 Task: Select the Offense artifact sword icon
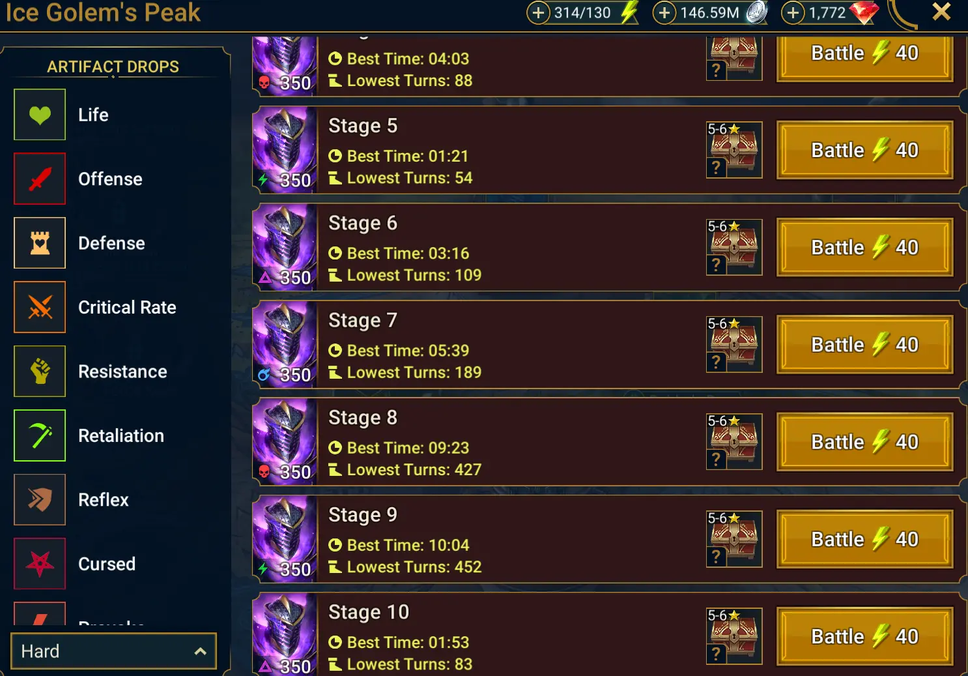(x=40, y=179)
